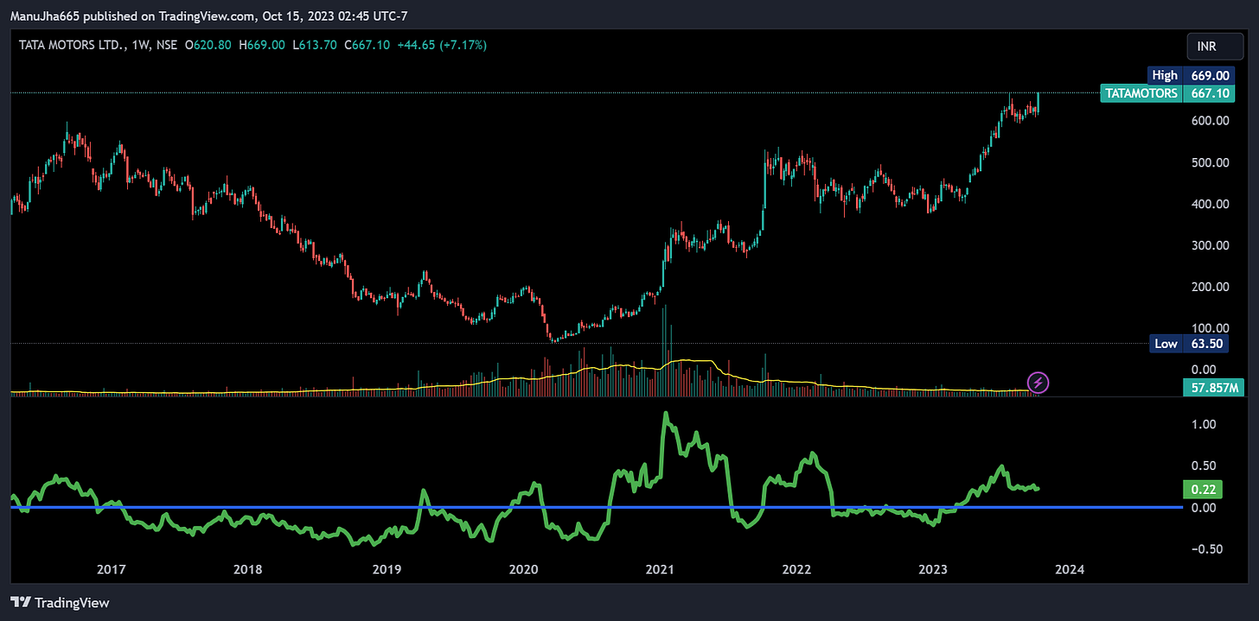This screenshot has height=621, width=1259.
Task: Click the TradingView logo
Action: [61, 602]
